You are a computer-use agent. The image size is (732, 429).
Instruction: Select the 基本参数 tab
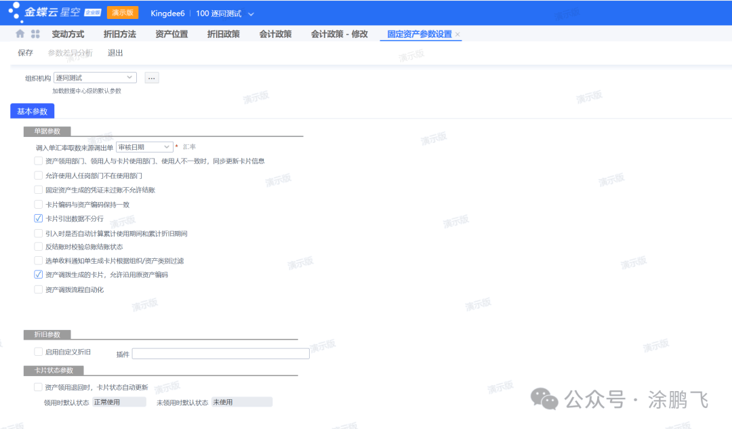[x=33, y=111]
